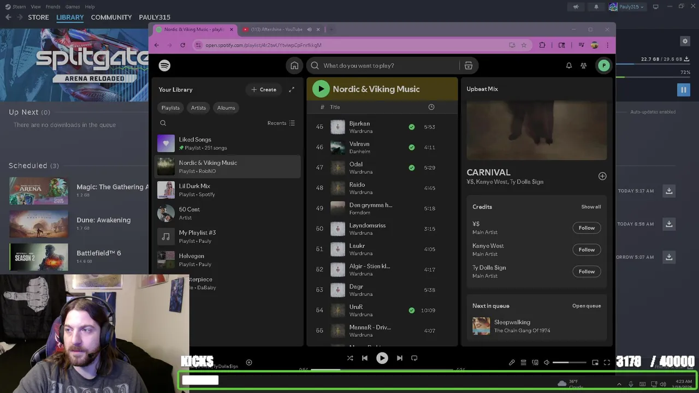Follow the artist ¥$
699x393 pixels.
pyautogui.click(x=587, y=228)
